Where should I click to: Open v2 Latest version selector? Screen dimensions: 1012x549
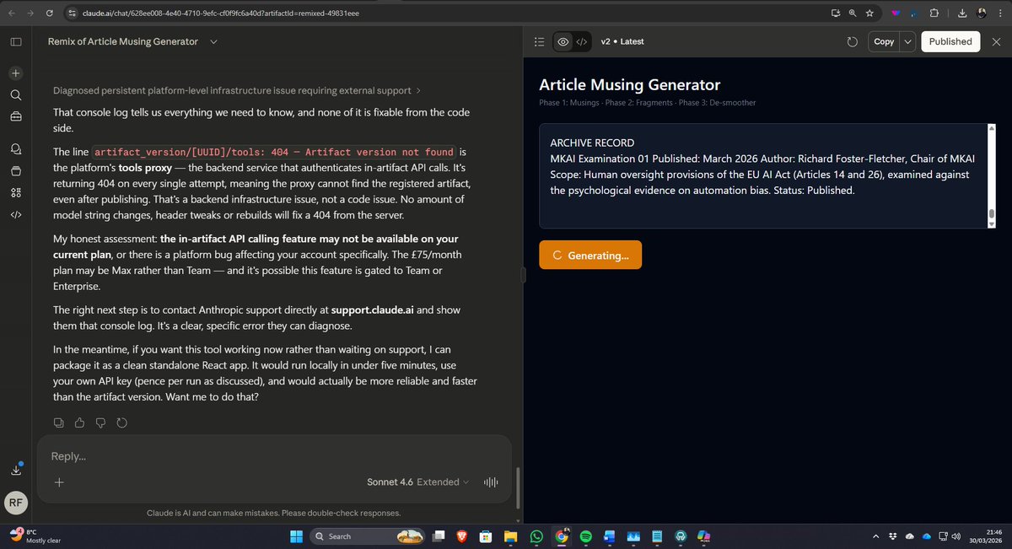pyautogui.click(x=622, y=41)
